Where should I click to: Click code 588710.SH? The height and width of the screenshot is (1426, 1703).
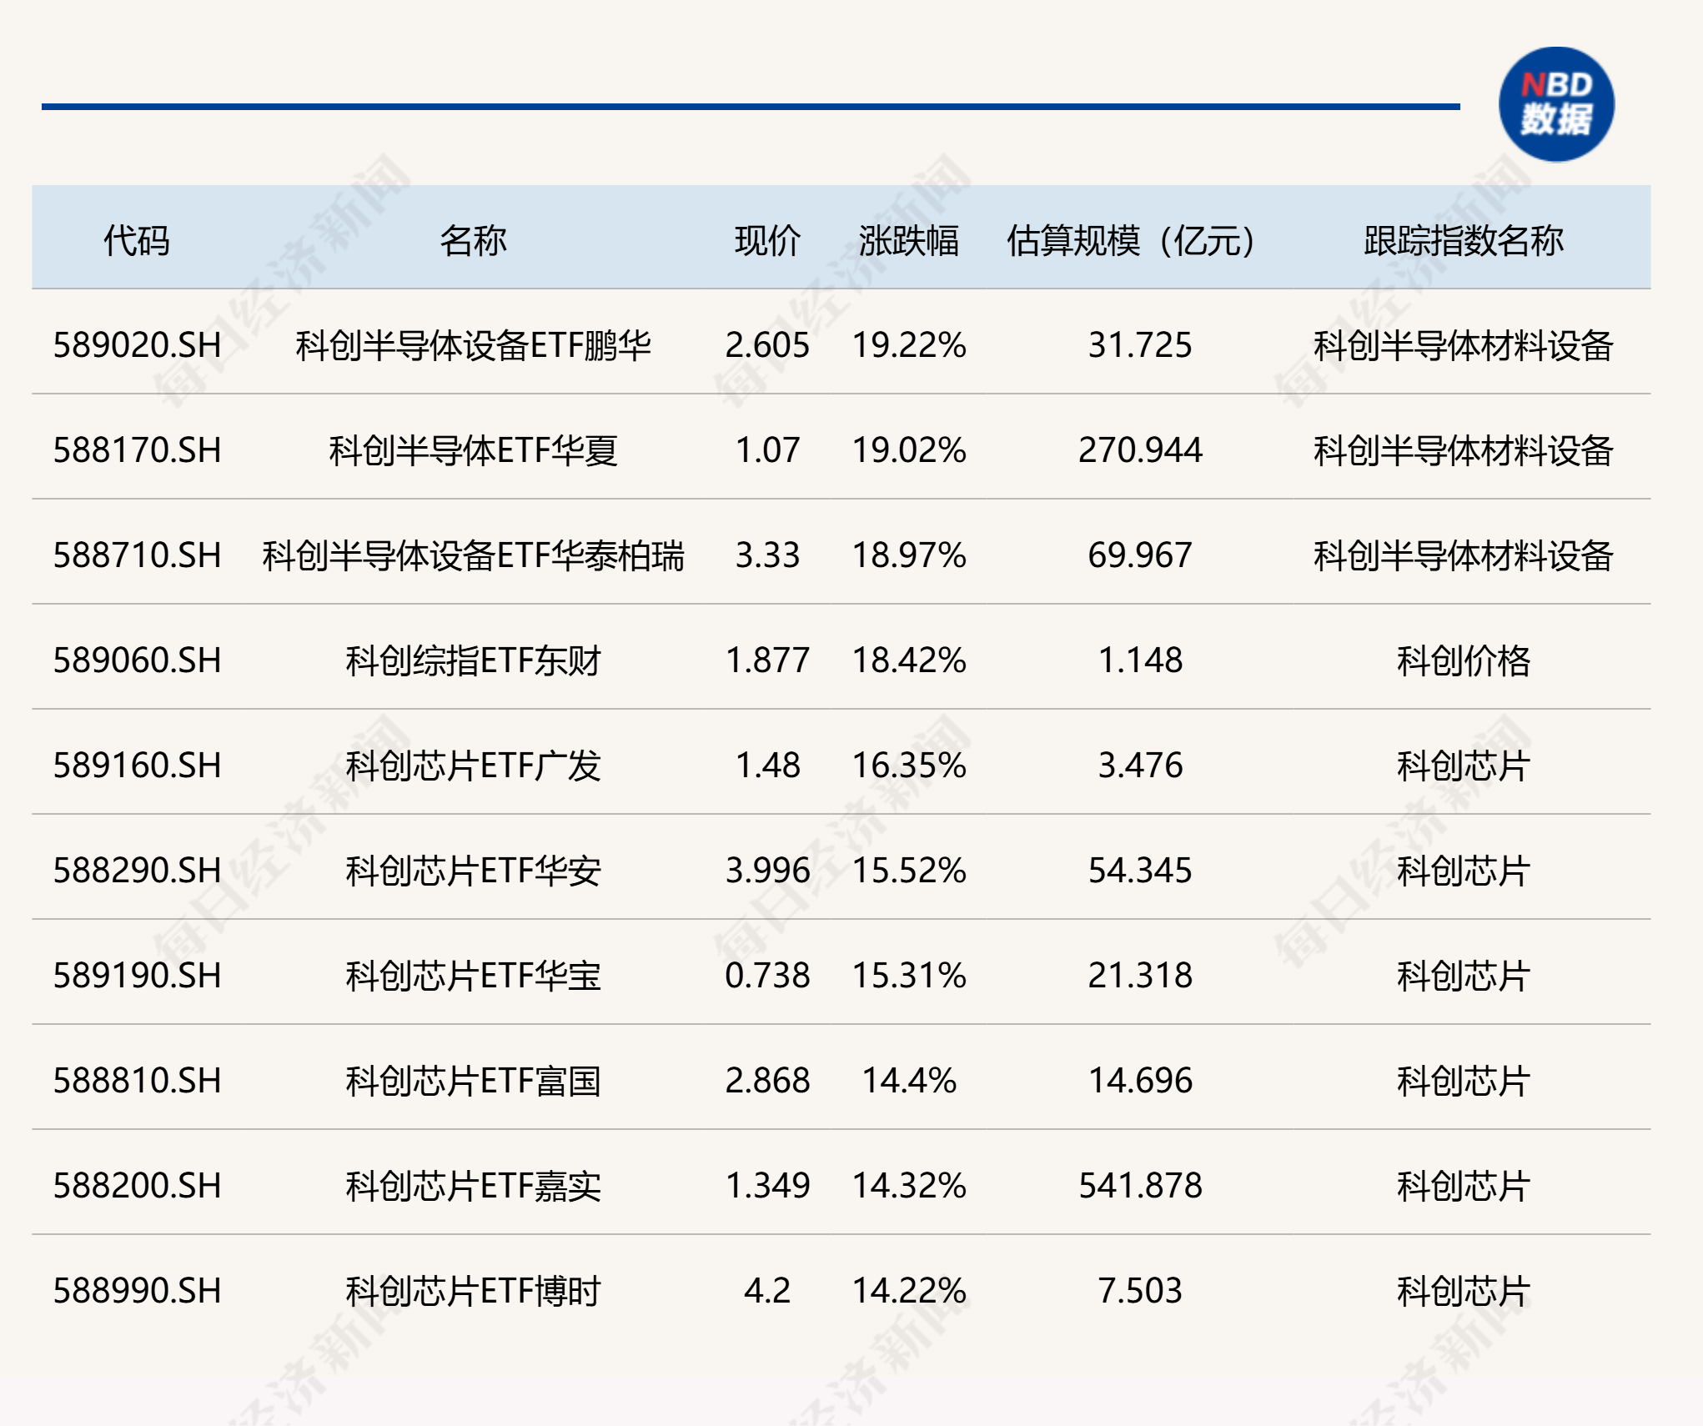pyautogui.click(x=138, y=555)
